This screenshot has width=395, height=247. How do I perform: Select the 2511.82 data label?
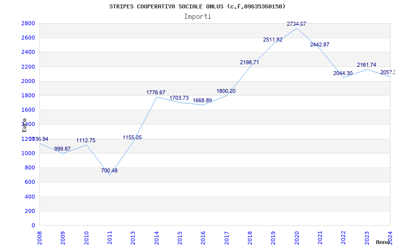pyautogui.click(x=273, y=40)
